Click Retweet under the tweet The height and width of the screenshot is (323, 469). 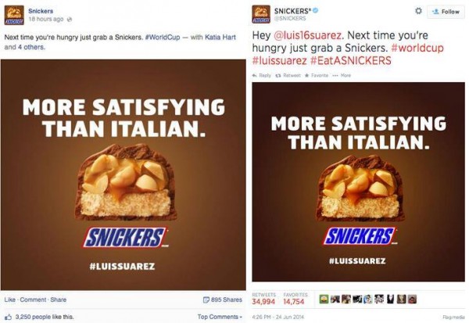tap(288, 75)
